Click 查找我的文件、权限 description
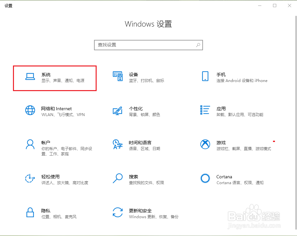Image resolution: width=297 pixels, height=236 pixels. (x=147, y=183)
